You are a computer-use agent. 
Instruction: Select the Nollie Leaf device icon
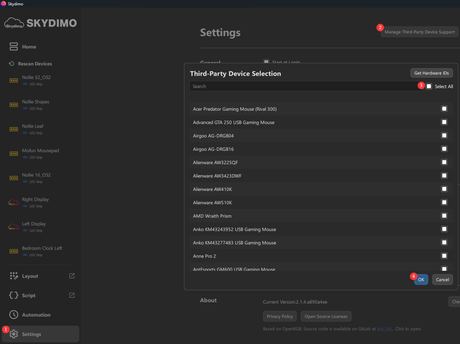coord(14,129)
